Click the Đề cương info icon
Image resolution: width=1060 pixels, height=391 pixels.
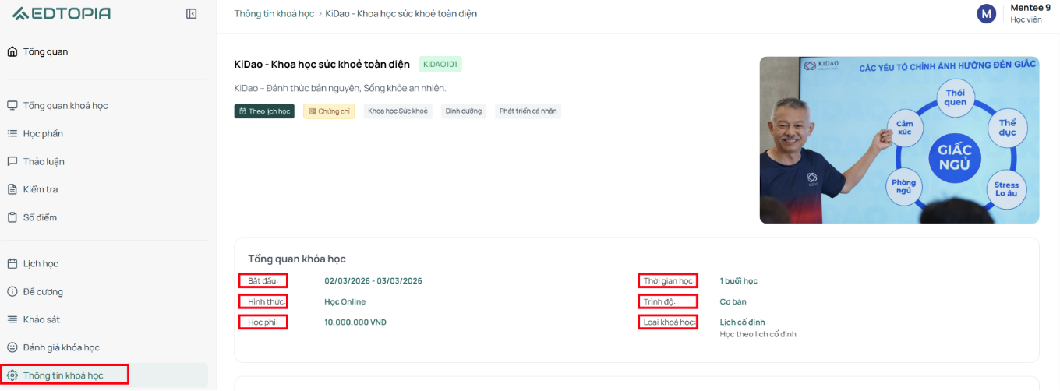point(12,291)
